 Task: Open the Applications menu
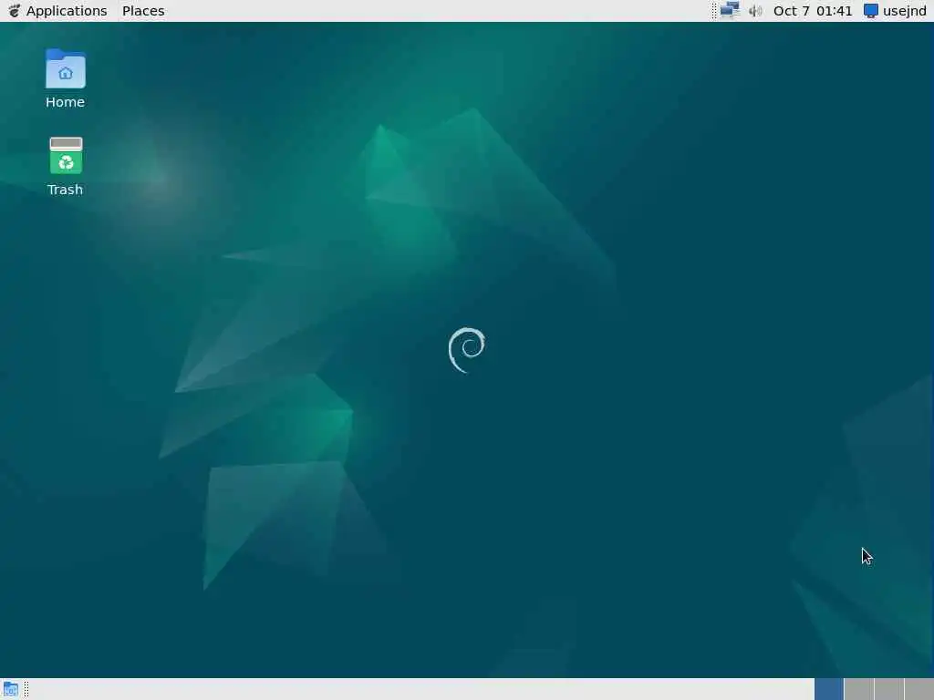coord(57,11)
